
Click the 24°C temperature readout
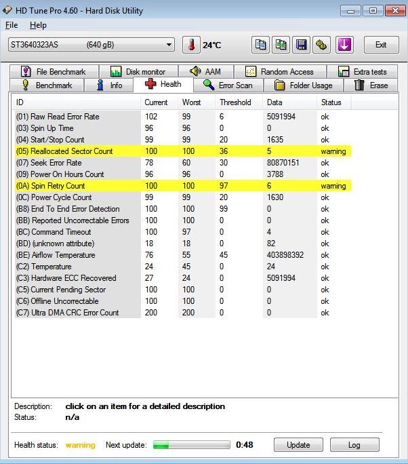(211, 45)
